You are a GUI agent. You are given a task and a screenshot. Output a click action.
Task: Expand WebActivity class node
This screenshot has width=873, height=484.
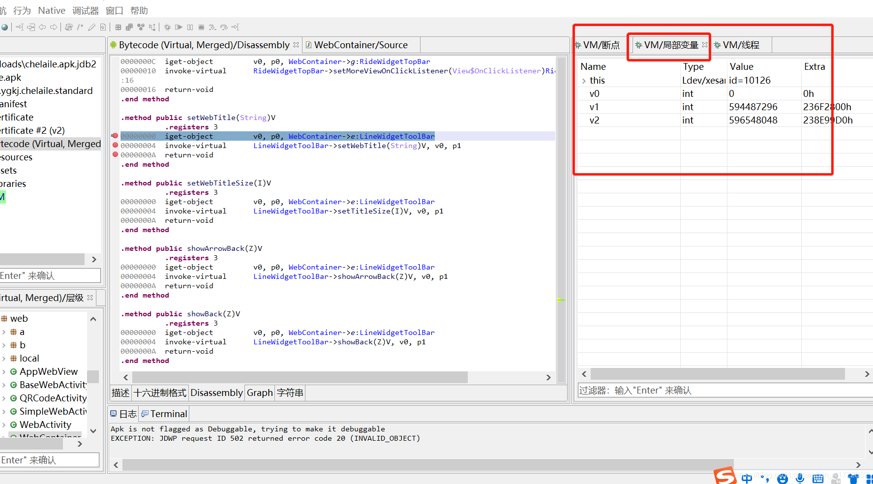click(4, 425)
